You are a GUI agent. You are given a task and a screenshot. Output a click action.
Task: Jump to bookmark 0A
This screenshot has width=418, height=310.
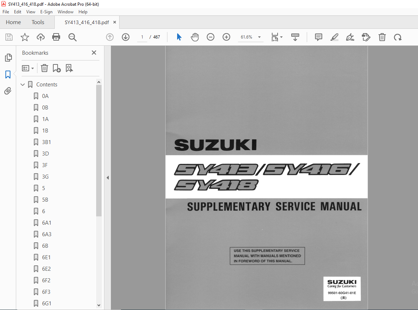[45, 96]
